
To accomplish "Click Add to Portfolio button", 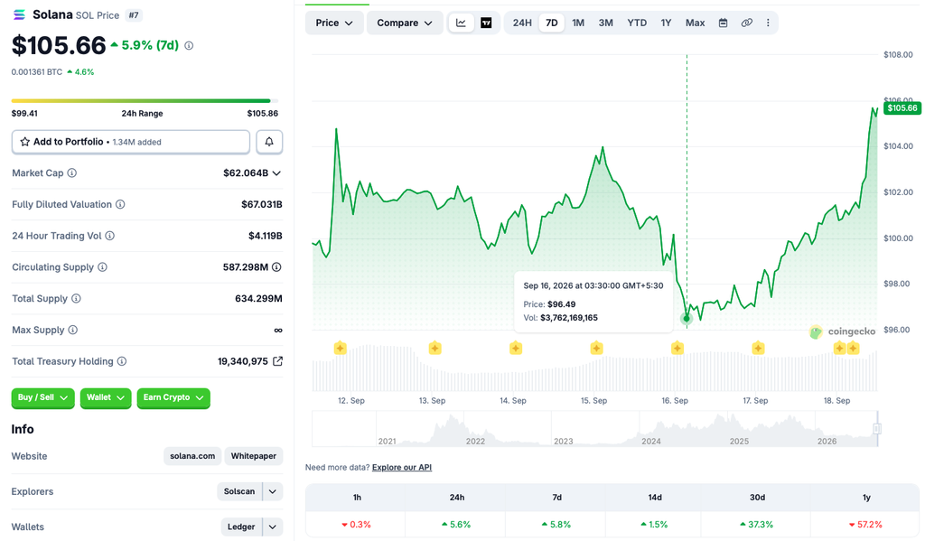I will [131, 142].
